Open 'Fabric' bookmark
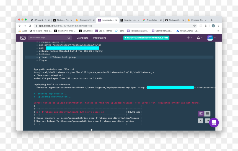This screenshot has height=151, width=238. 120,31
